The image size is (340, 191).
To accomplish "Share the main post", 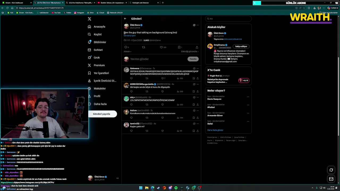I will point(197,47).
